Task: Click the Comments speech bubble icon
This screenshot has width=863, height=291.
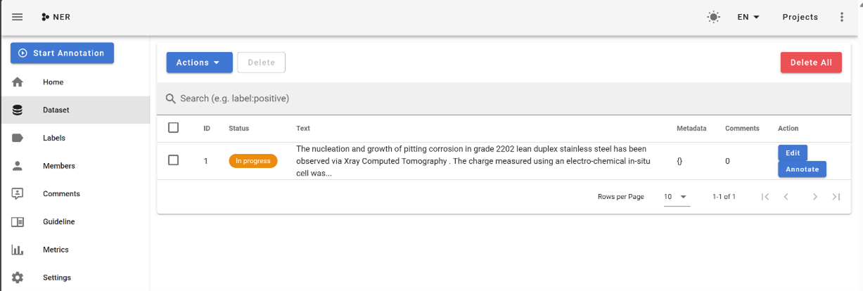Action: [18, 194]
